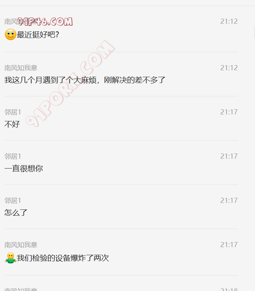Click the message about 遇到了个大麻烦
Screen dimensions: 255x291
(85, 80)
